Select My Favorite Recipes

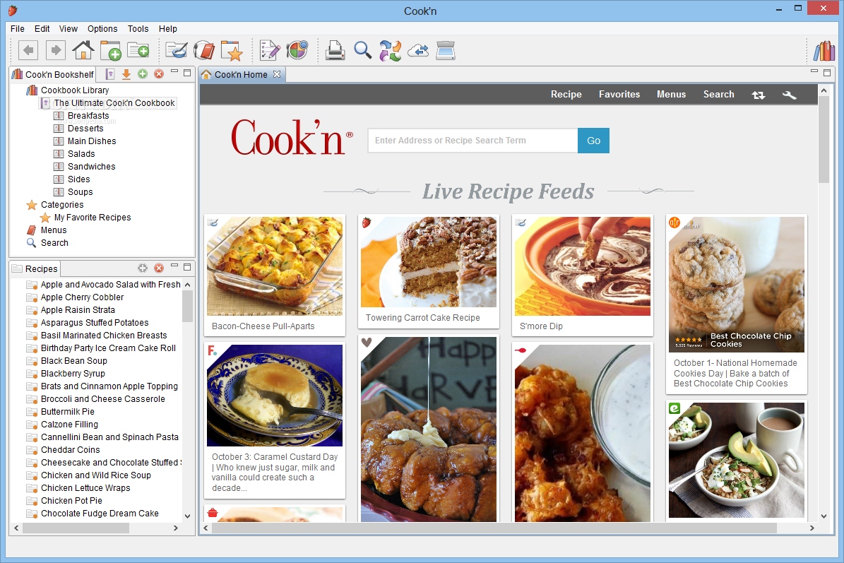click(x=92, y=218)
